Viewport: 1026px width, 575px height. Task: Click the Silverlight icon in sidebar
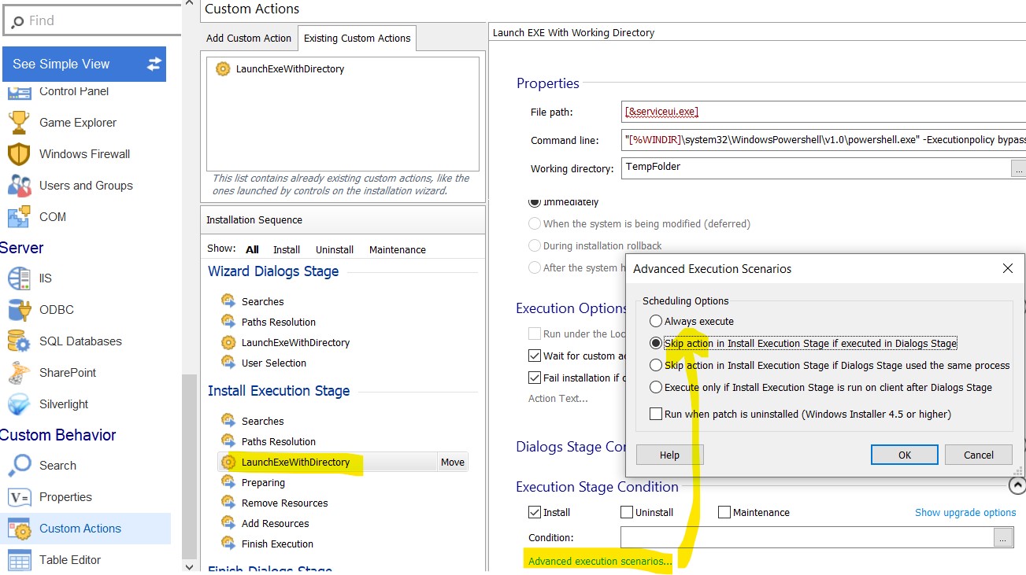tap(19, 404)
